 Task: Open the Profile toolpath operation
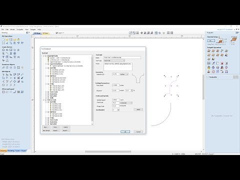(209, 50)
